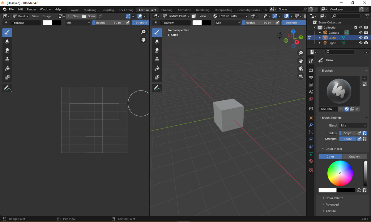Switch to the Shading workspace tab
Viewport: 371px width, 222px height.
click(167, 10)
